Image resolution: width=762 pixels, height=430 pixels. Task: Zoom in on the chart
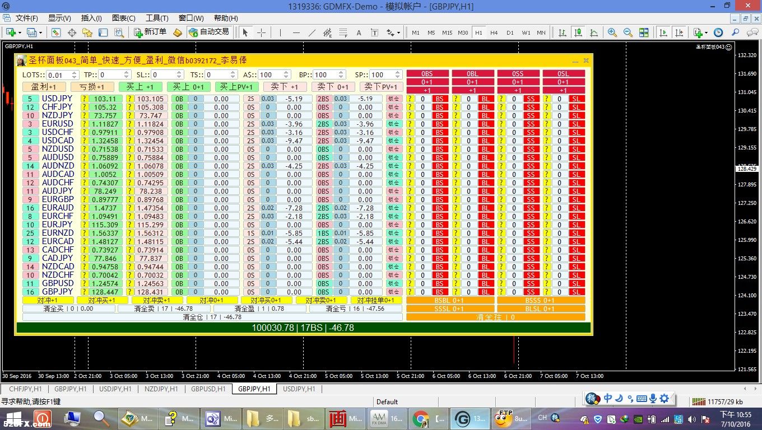click(612, 32)
